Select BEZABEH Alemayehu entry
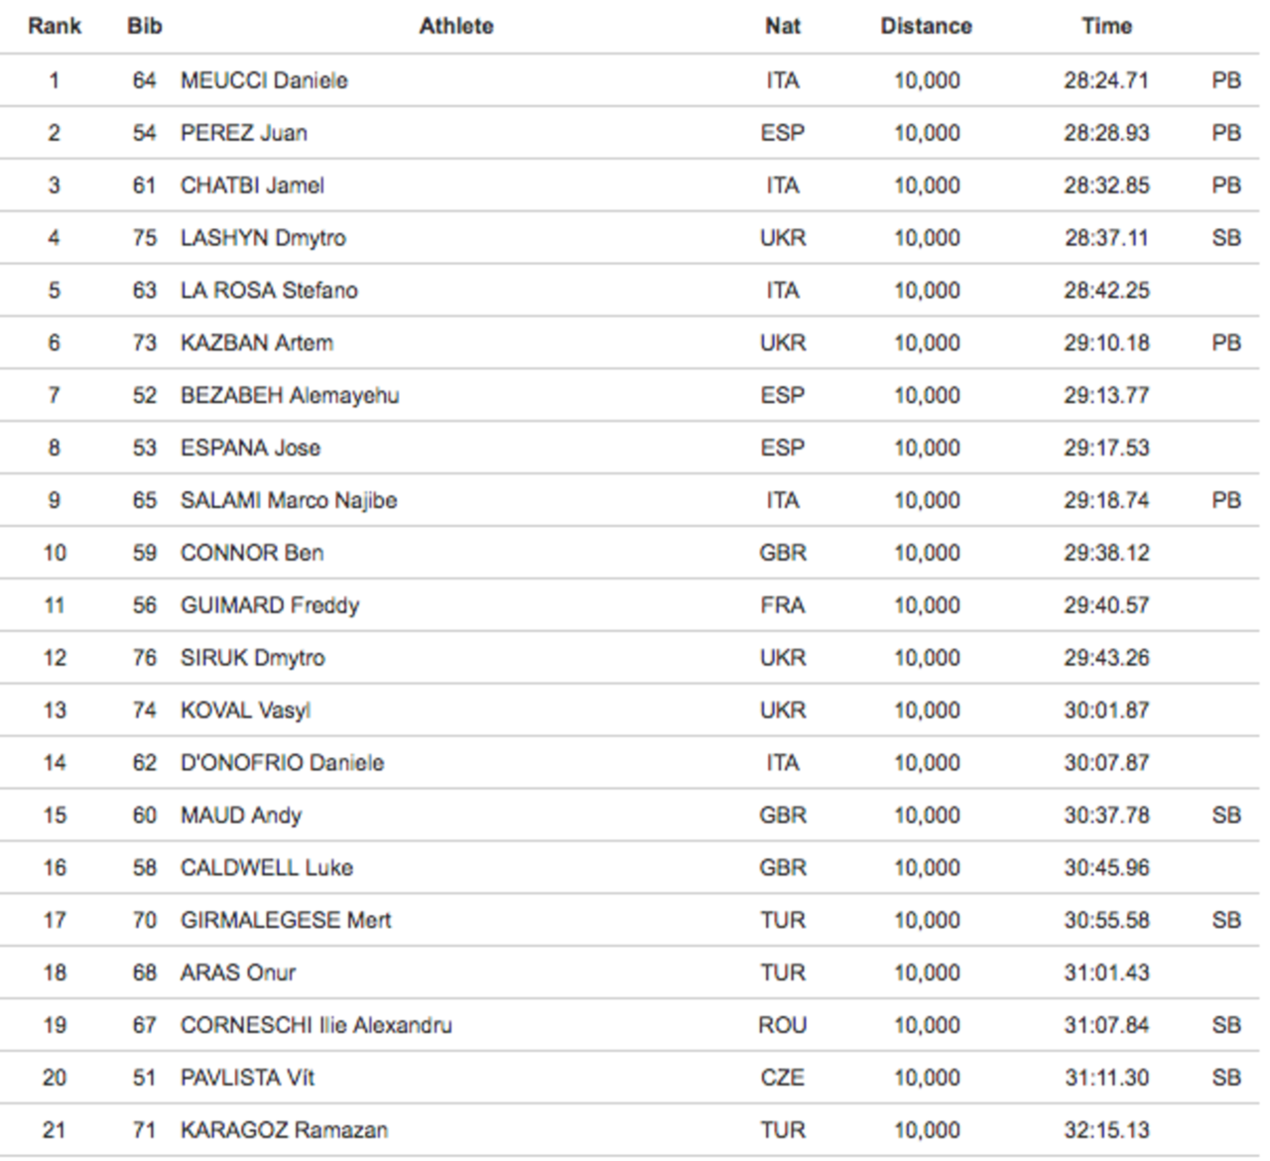This screenshot has width=1270, height=1161. coord(290,396)
